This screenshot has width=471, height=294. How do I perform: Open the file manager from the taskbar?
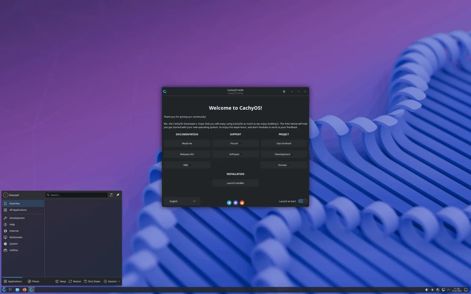17,289
